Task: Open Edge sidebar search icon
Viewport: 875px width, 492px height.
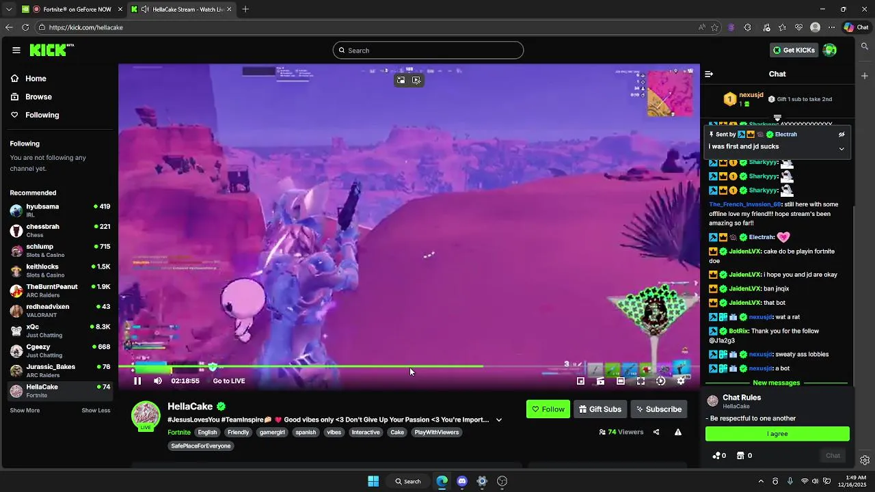Action: [x=865, y=46]
